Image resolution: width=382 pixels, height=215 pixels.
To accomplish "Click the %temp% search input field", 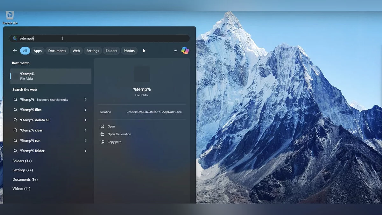I will point(99,38).
